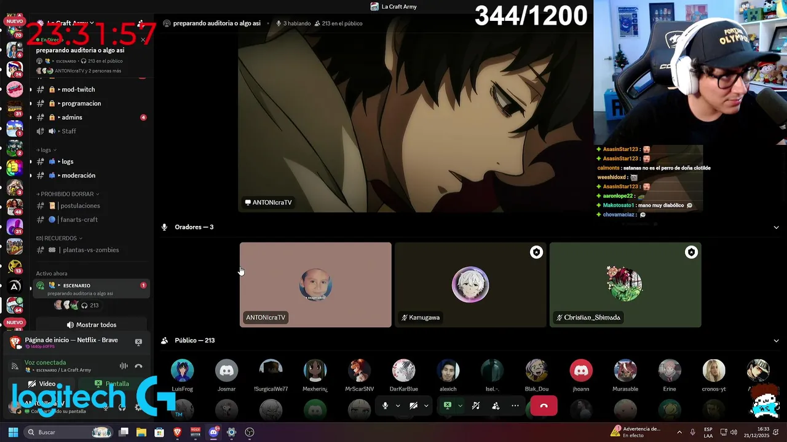Toggle the camera in call control bar
Screen dimensions: 787x442
point(413,406)
